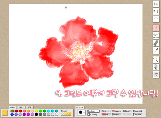Switch to the Colors tab

[13, 107]
